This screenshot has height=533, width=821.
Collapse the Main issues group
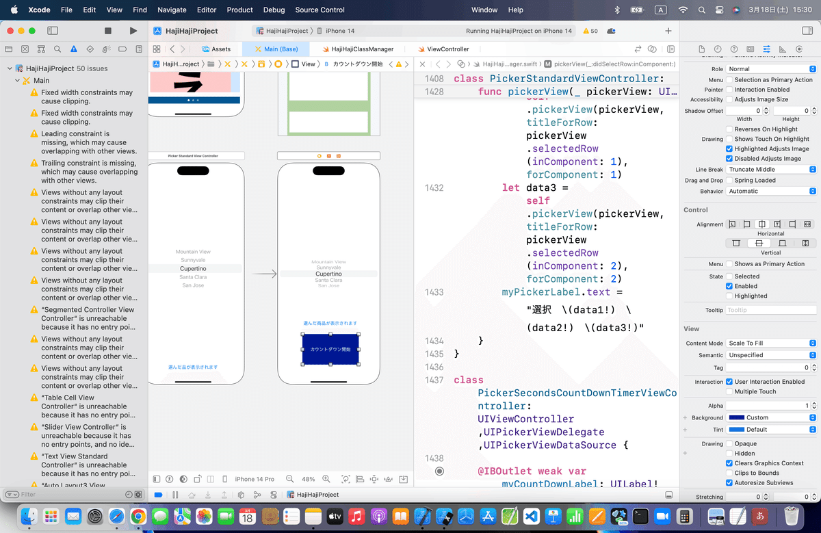pos(18,81)
